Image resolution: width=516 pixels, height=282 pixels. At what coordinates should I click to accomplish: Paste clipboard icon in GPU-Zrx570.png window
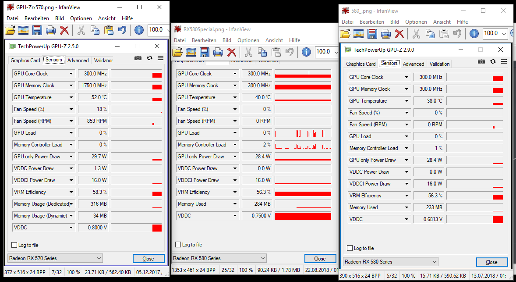[x=109, y=30]
